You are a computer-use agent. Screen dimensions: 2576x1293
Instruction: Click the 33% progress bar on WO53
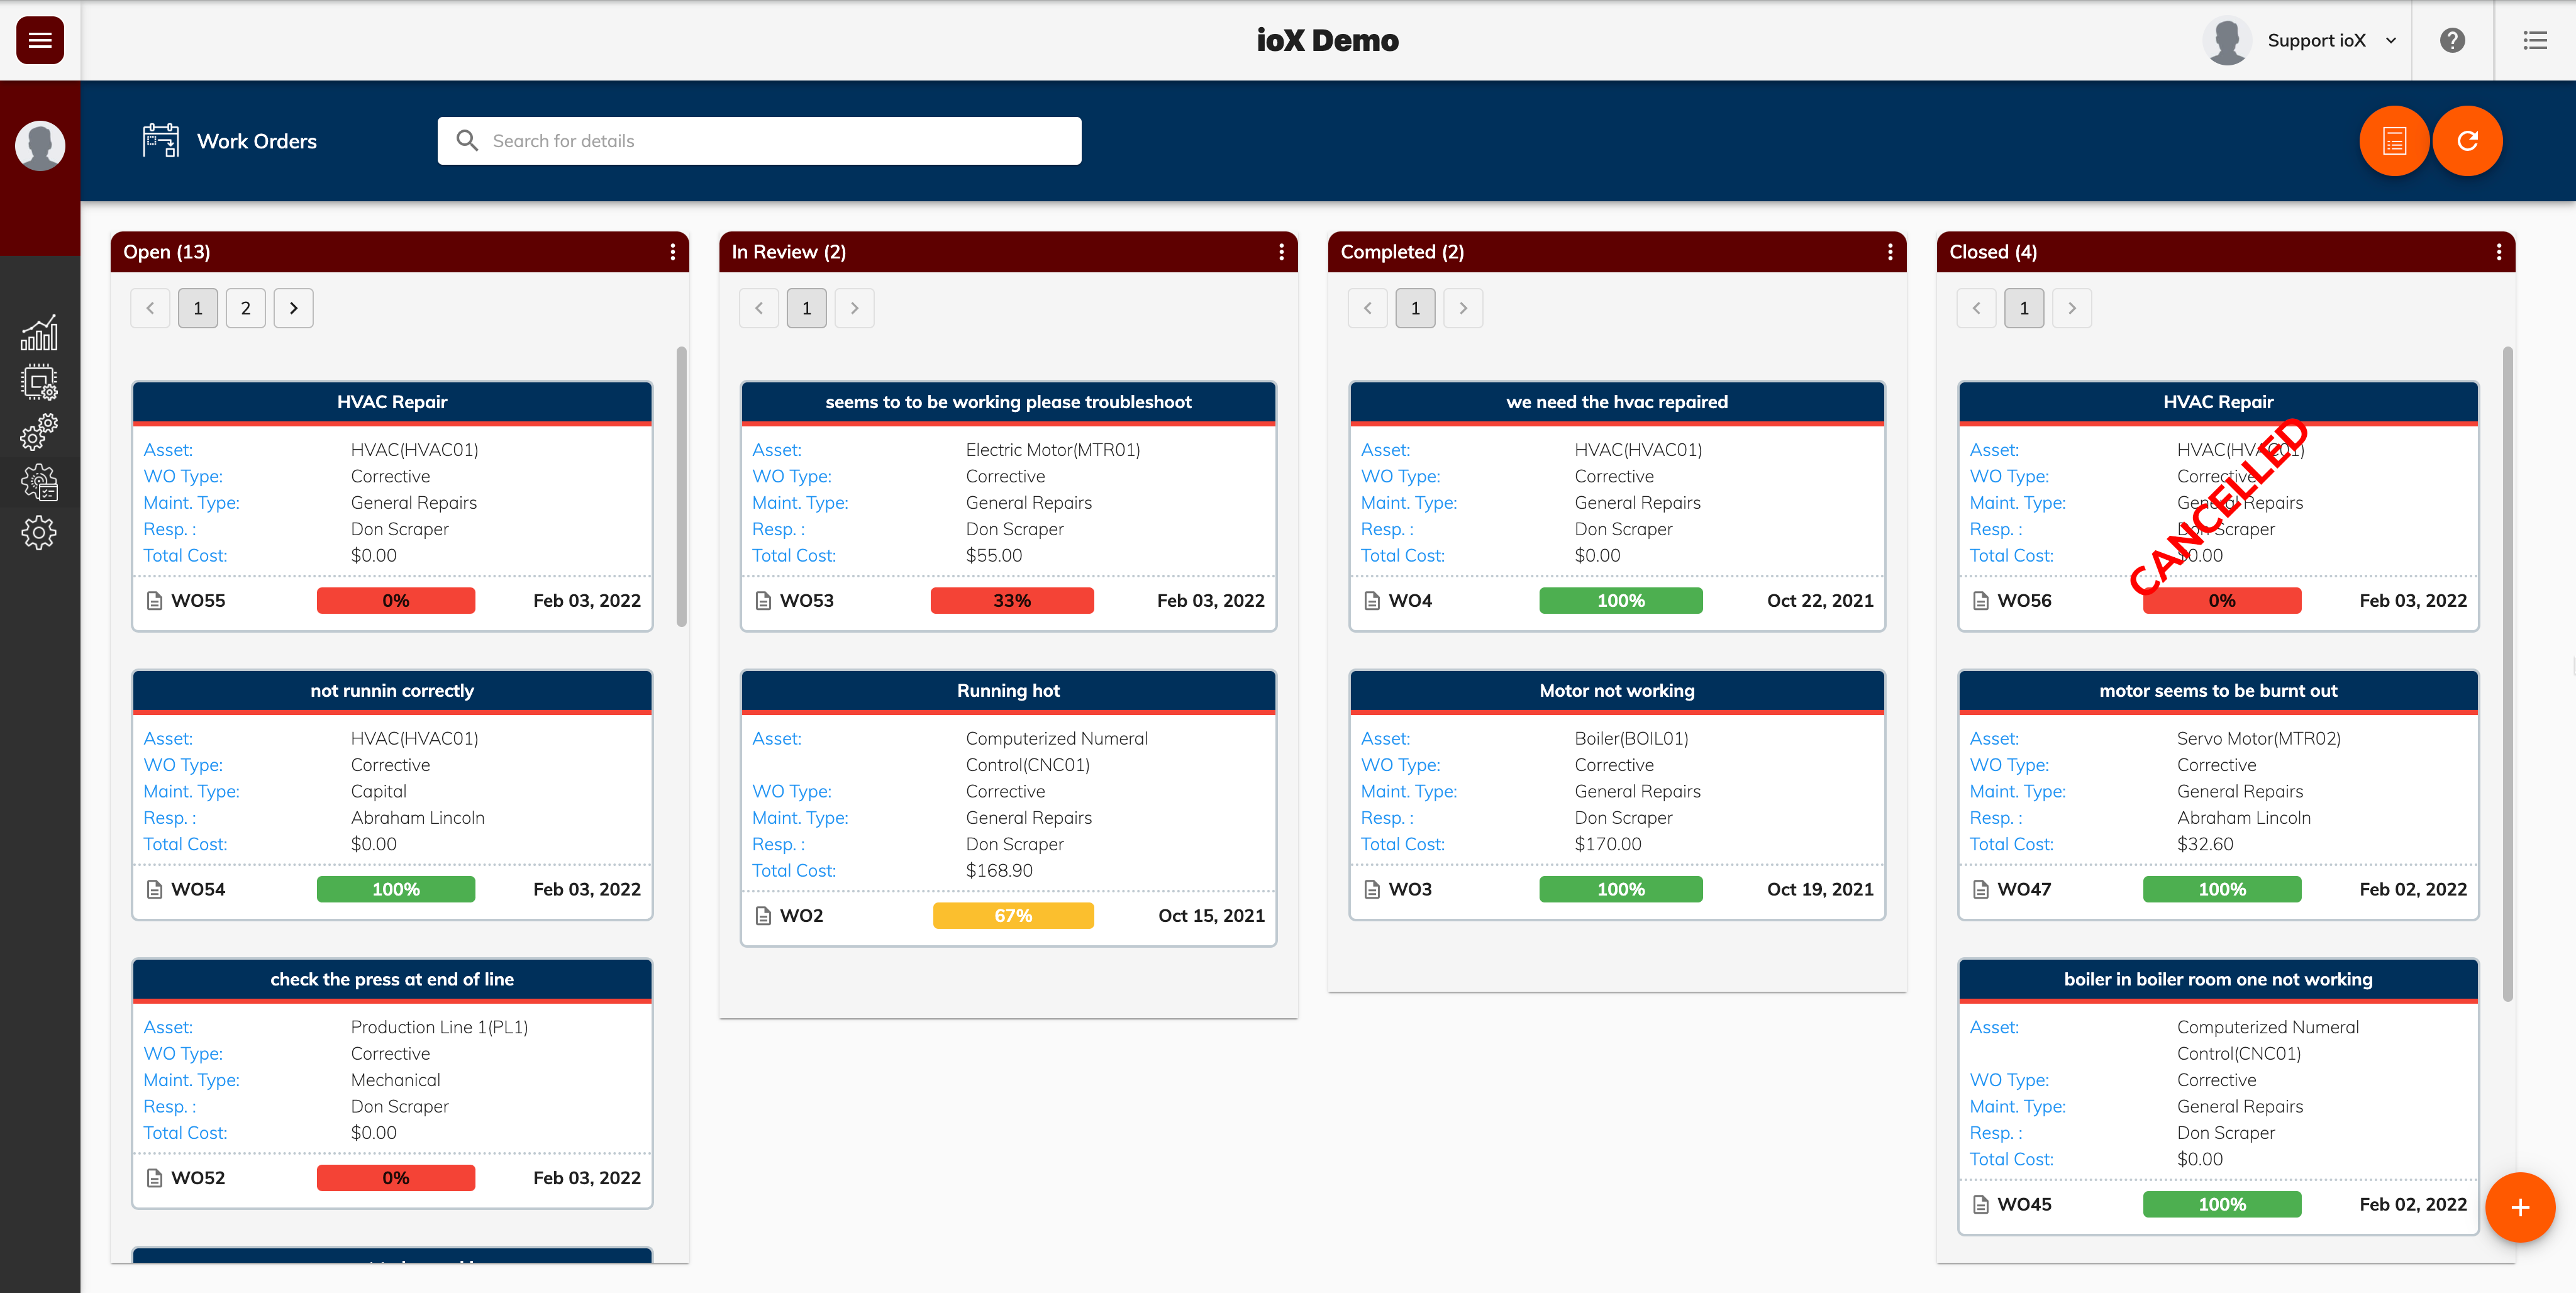1012,601
